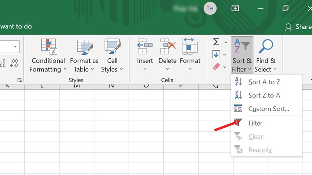
Task: Expand the Clear dropdown arrow
Action: [225, 67]
